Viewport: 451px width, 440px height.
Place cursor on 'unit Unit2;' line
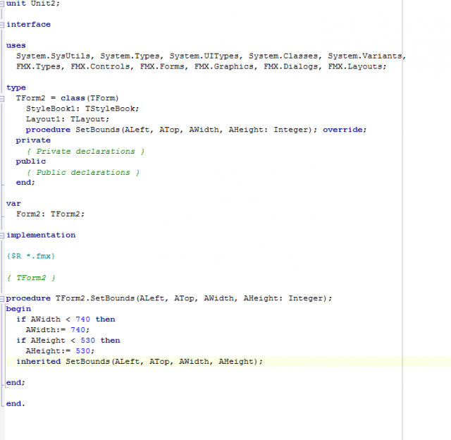point(33,4)
